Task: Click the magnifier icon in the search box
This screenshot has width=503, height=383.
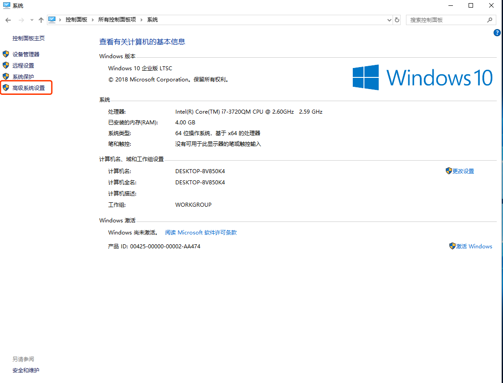Action: (490, 20)
